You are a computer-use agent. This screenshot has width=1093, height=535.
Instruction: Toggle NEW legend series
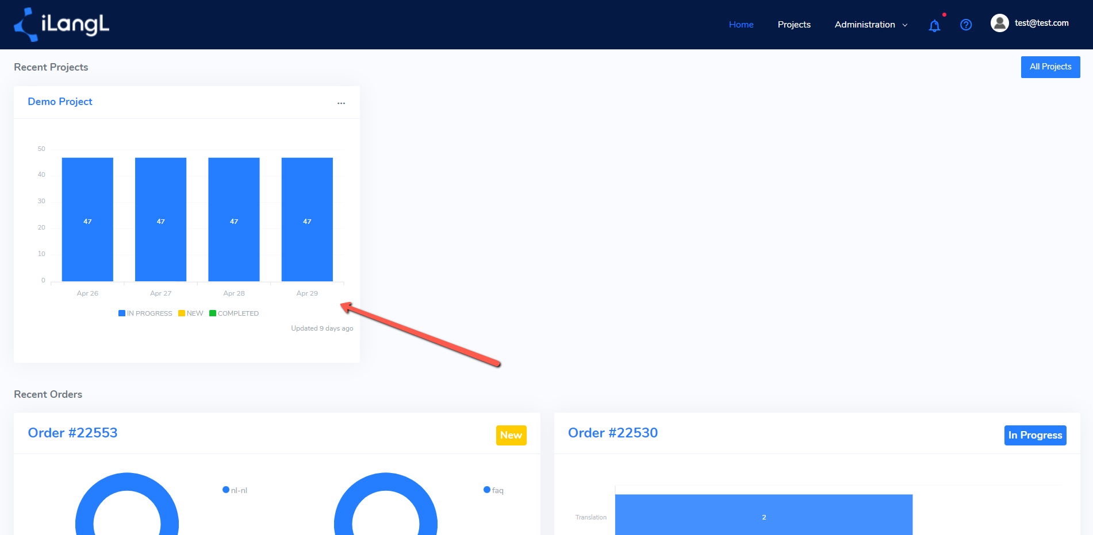point(191,313)
